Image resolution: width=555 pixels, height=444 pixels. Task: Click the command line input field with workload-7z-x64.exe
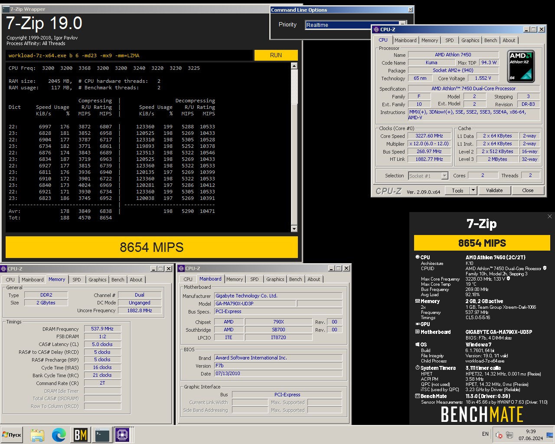[x=129, y=55]
